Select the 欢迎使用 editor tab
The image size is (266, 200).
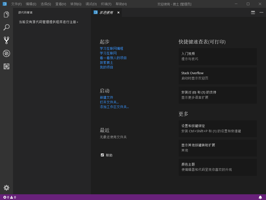tap(106, 12)
